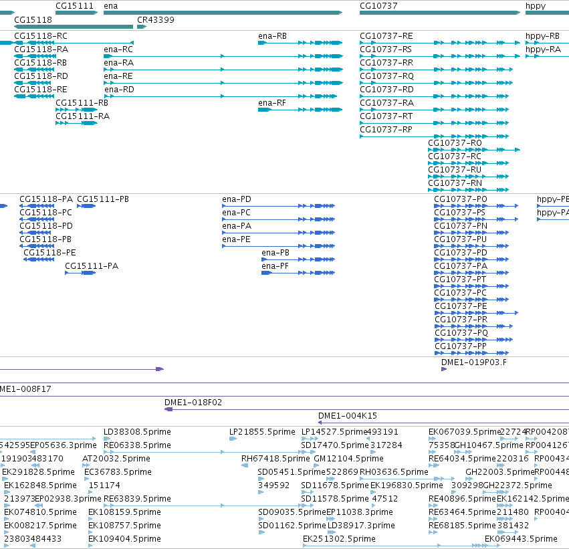
Task: Click the CG15111-RB transcript label
Action: [82, 103]
